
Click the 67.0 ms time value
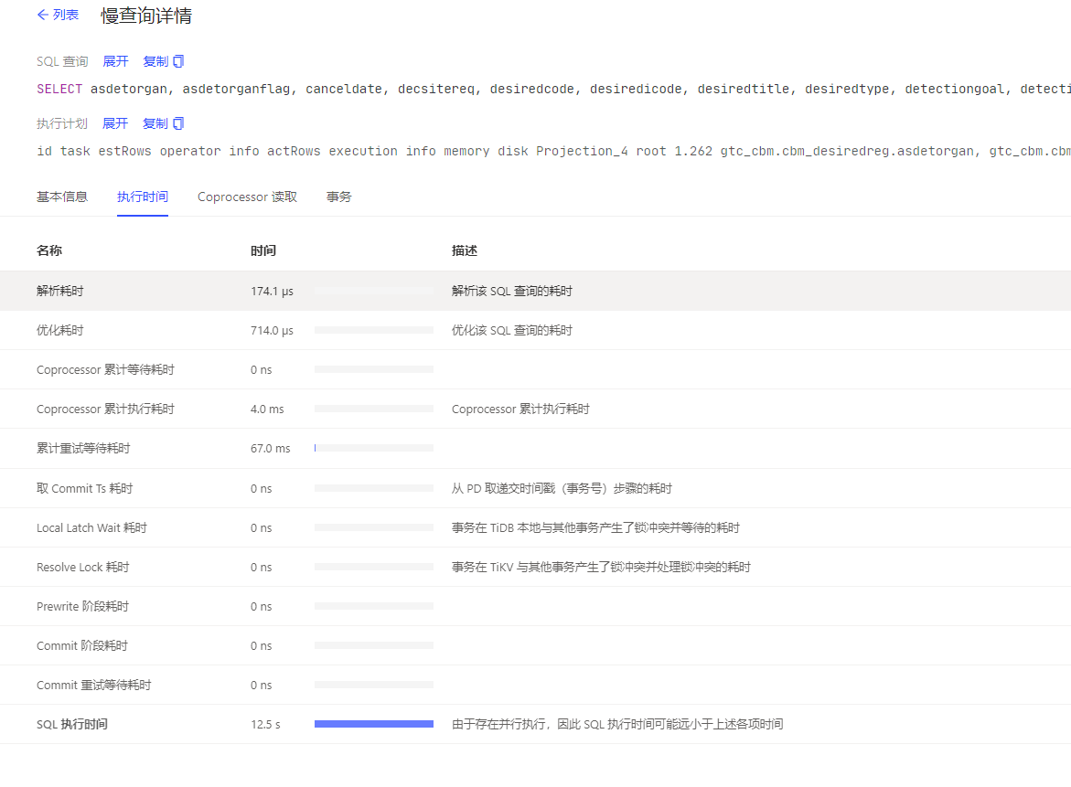pos(271,449)
